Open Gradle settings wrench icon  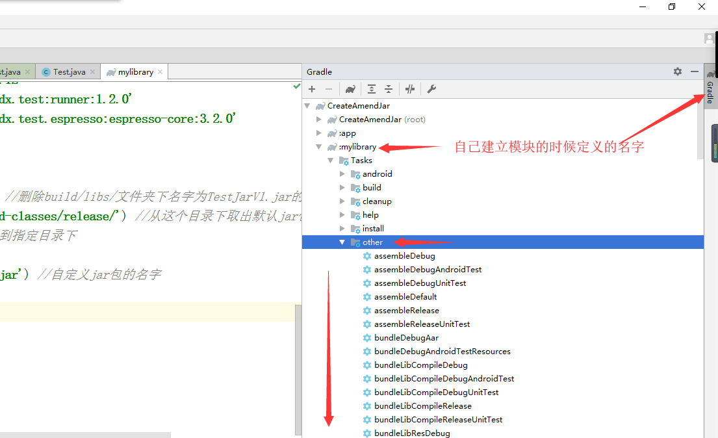[x=431, y=89]
